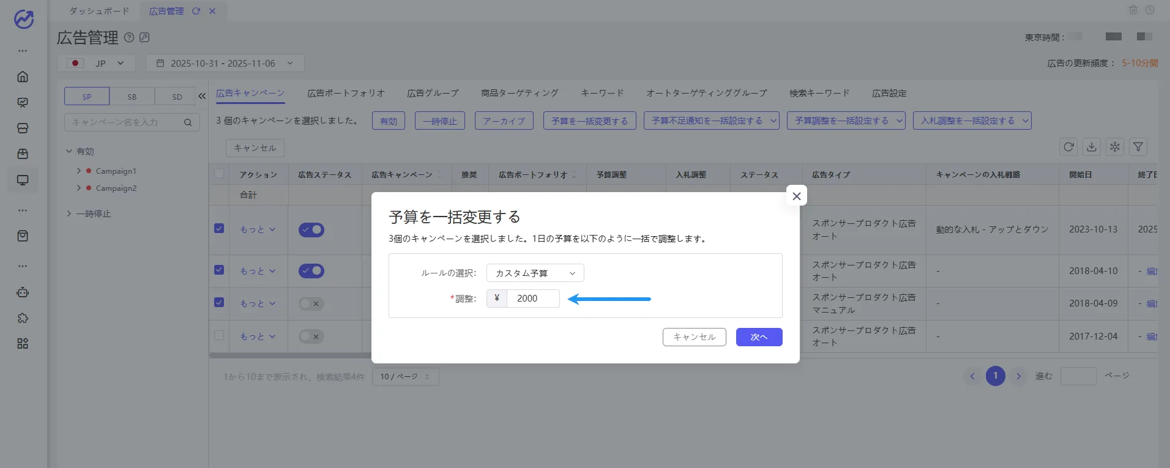Open the home icon in sidebar
1170x468 pixels.
point(23,76)
